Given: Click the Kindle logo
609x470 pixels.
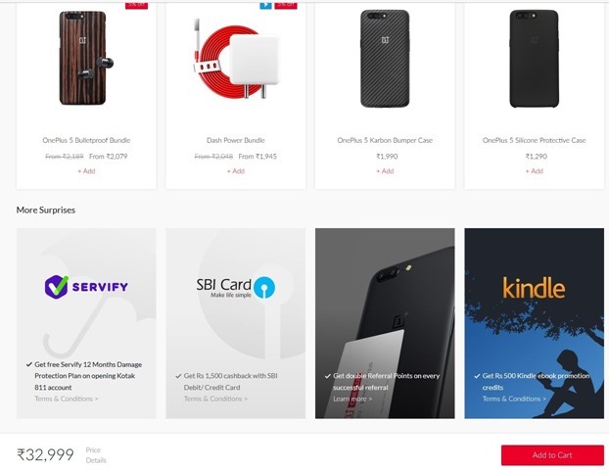Looking at the screenshot, I should coord(534,288).
